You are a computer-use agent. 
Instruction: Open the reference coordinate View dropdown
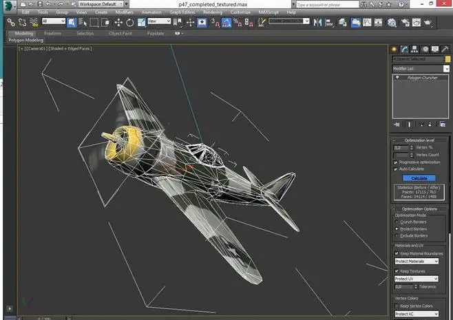pyautogui.click(x=159, y=21)
